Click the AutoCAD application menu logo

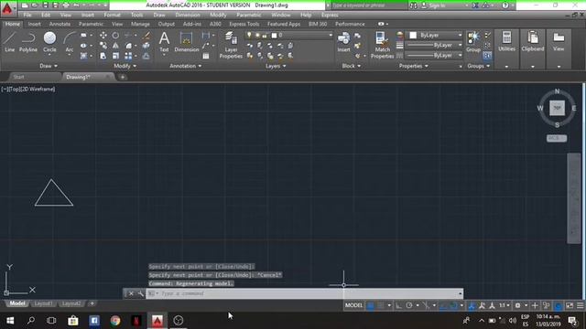pyautogui.click(x=7, y=8)
